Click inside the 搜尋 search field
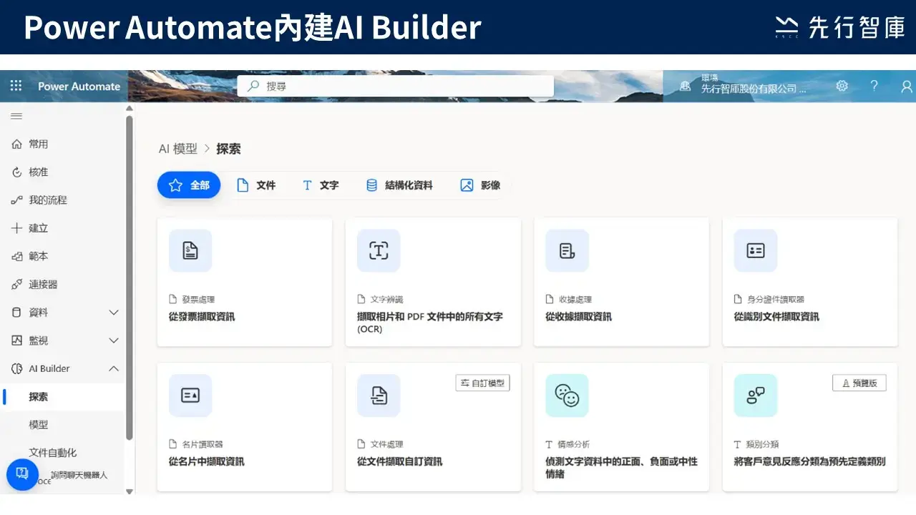The width and height of the screenshot is (916, 515). [396, 87]
